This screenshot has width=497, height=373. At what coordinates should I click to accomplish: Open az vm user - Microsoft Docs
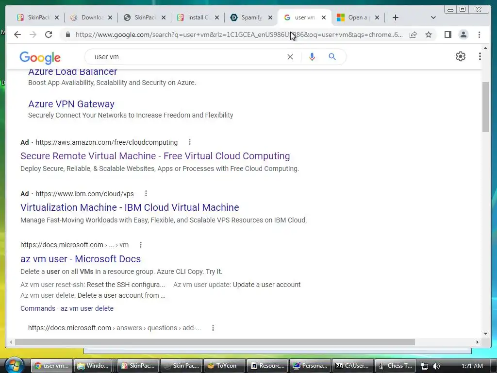point(81,259)
